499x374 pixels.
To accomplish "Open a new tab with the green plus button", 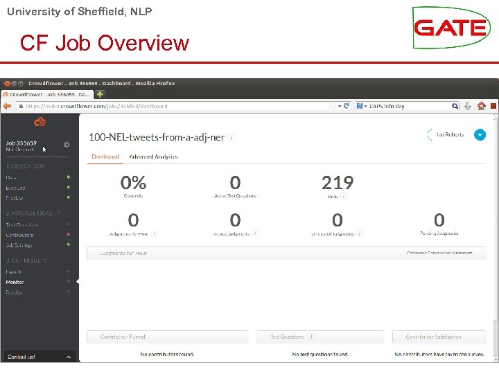I will tap(100, 94).
